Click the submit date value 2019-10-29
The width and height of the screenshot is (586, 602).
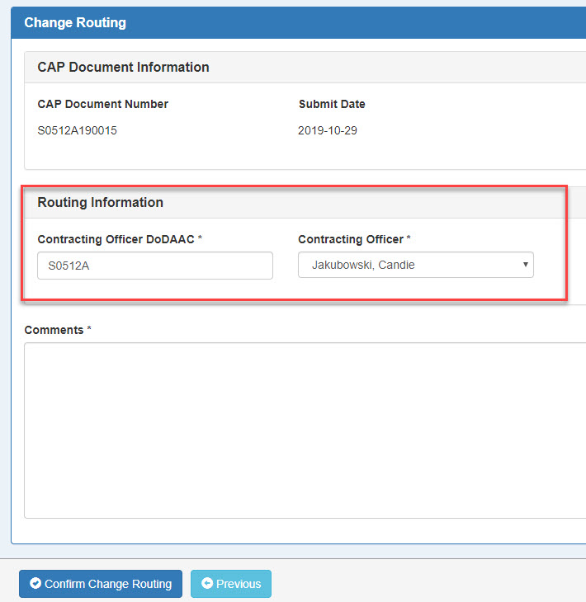coord(328,130)
